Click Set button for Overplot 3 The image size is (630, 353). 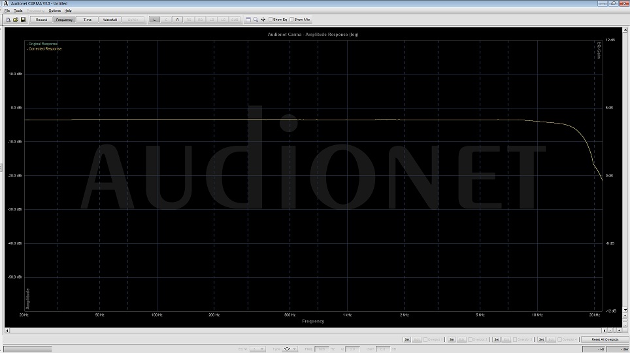click(496, 340)
